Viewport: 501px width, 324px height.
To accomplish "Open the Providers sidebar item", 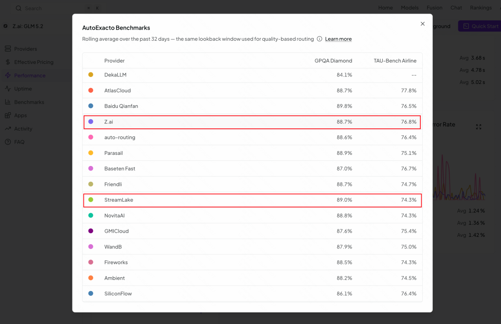I will click(26, 49).
